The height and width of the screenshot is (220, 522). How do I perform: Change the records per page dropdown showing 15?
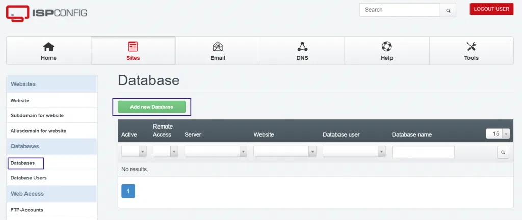[x=498, y=134]
